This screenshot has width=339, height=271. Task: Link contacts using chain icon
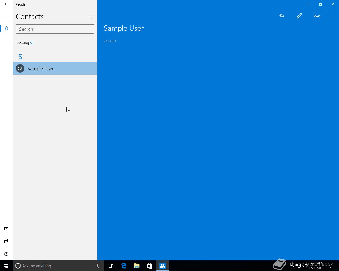317,16
